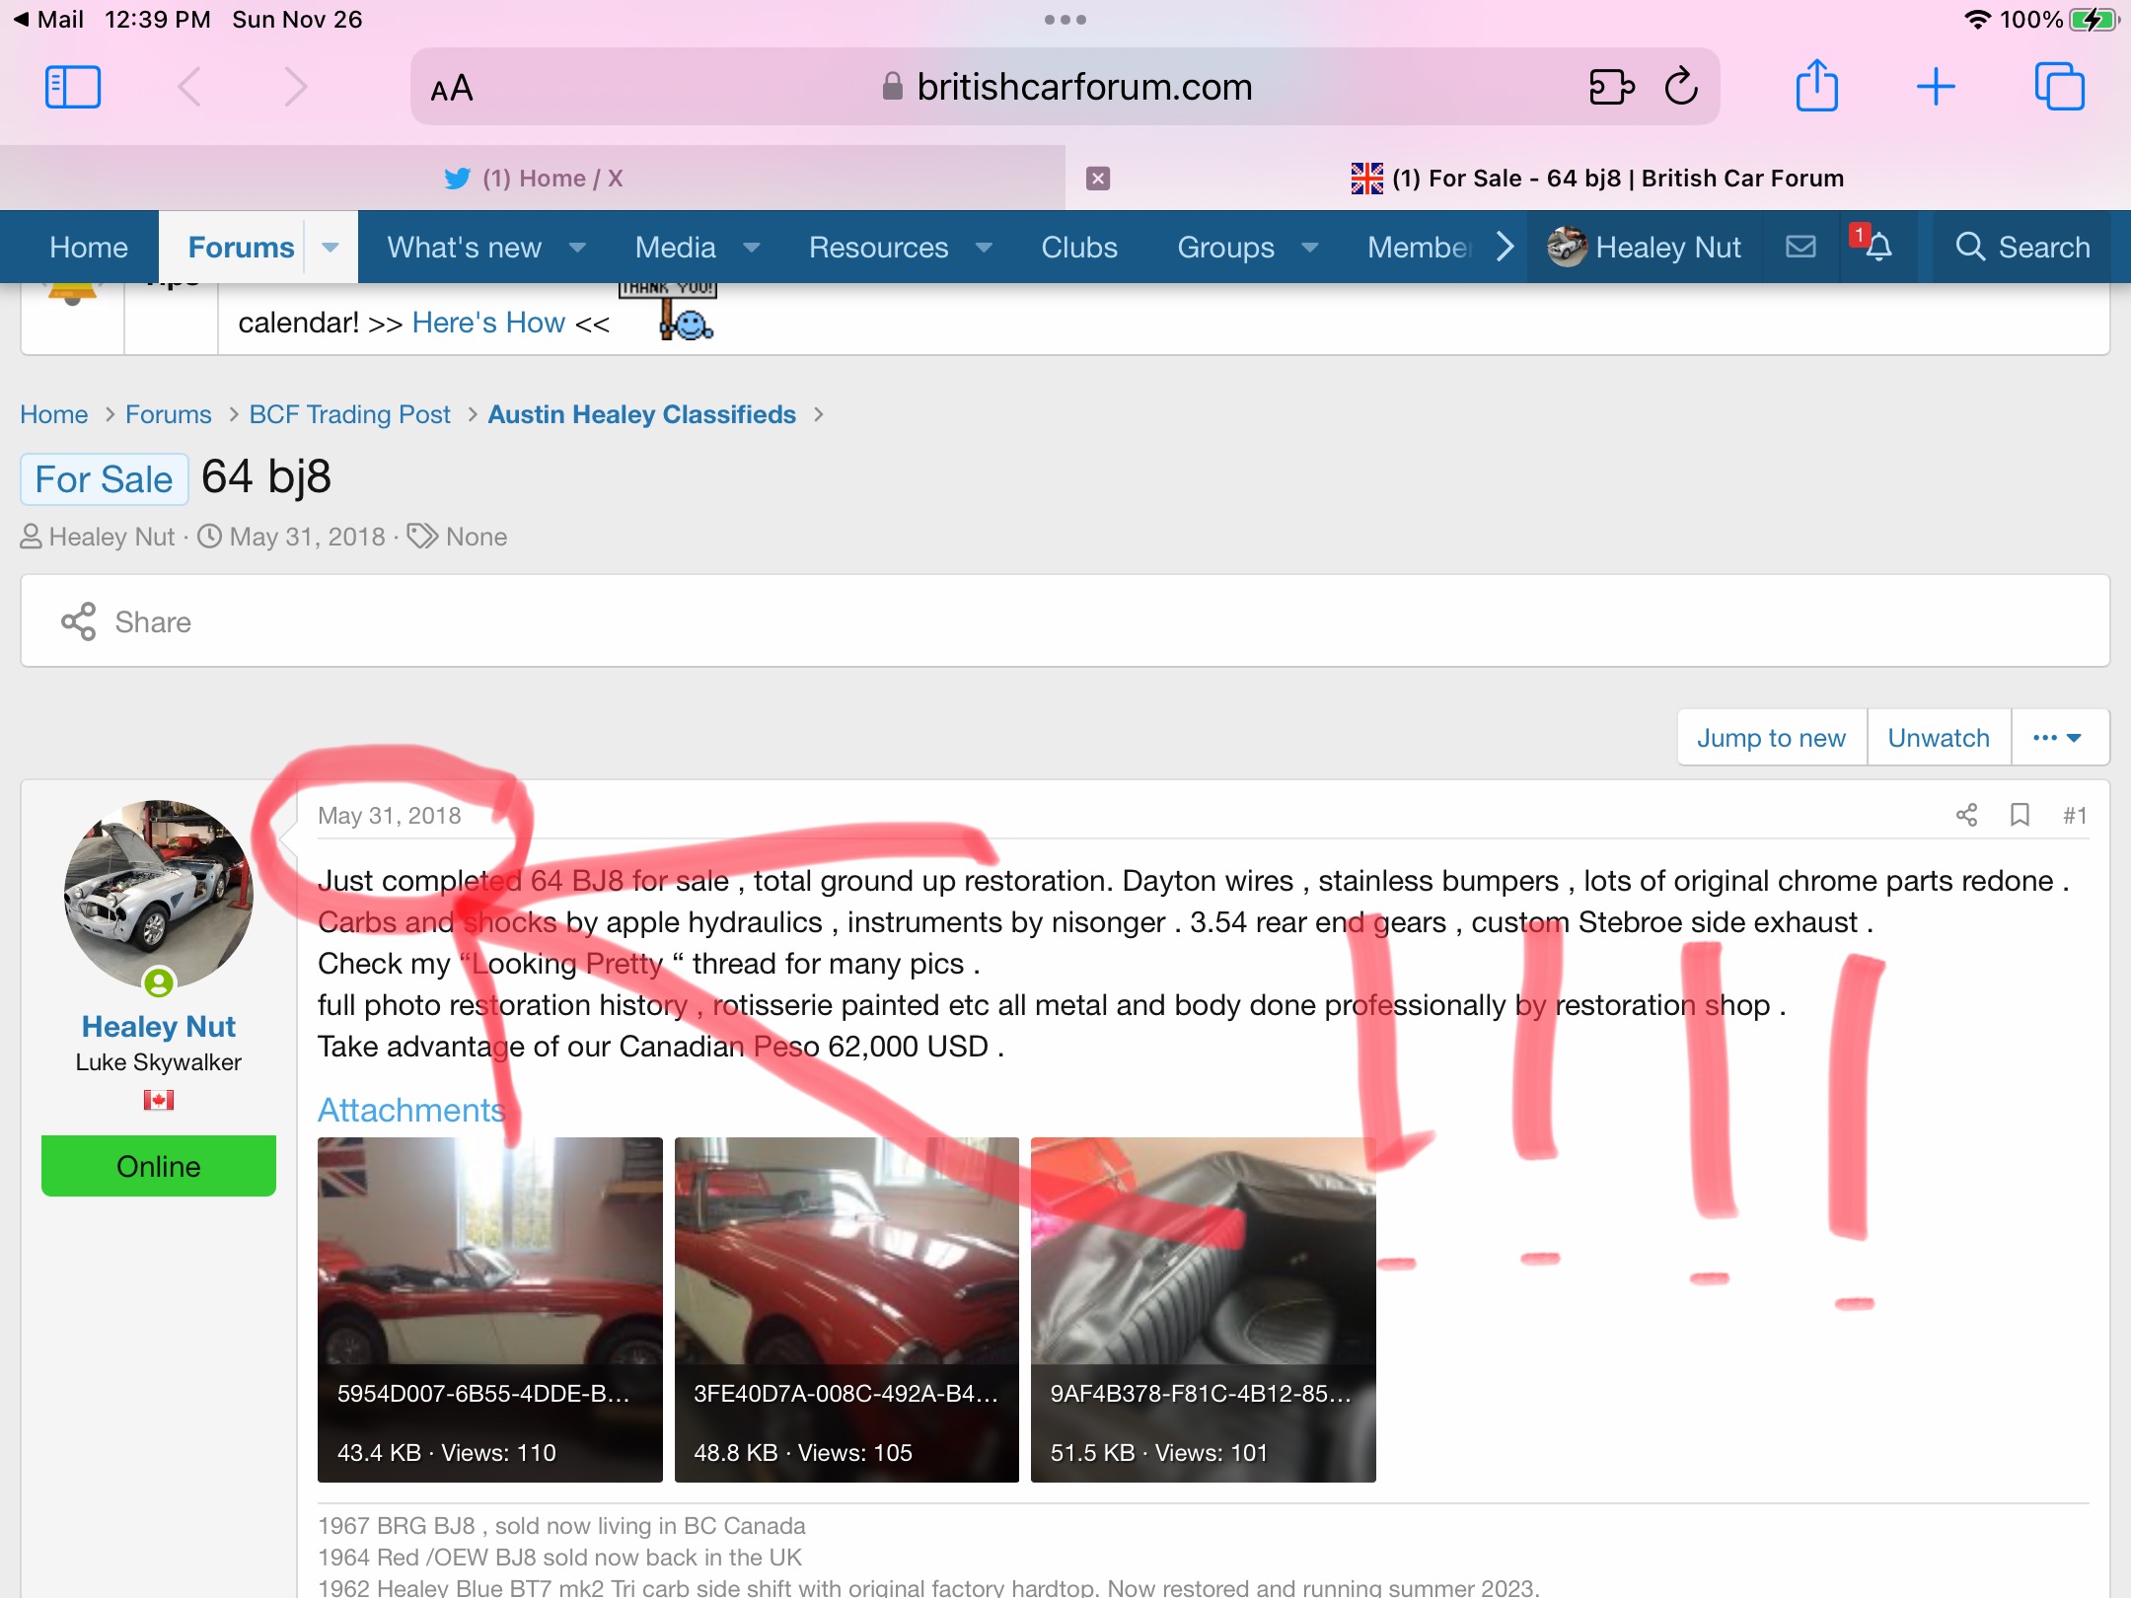
Task: Expand the Resources dropdown arrow
Action: point(984,247)
